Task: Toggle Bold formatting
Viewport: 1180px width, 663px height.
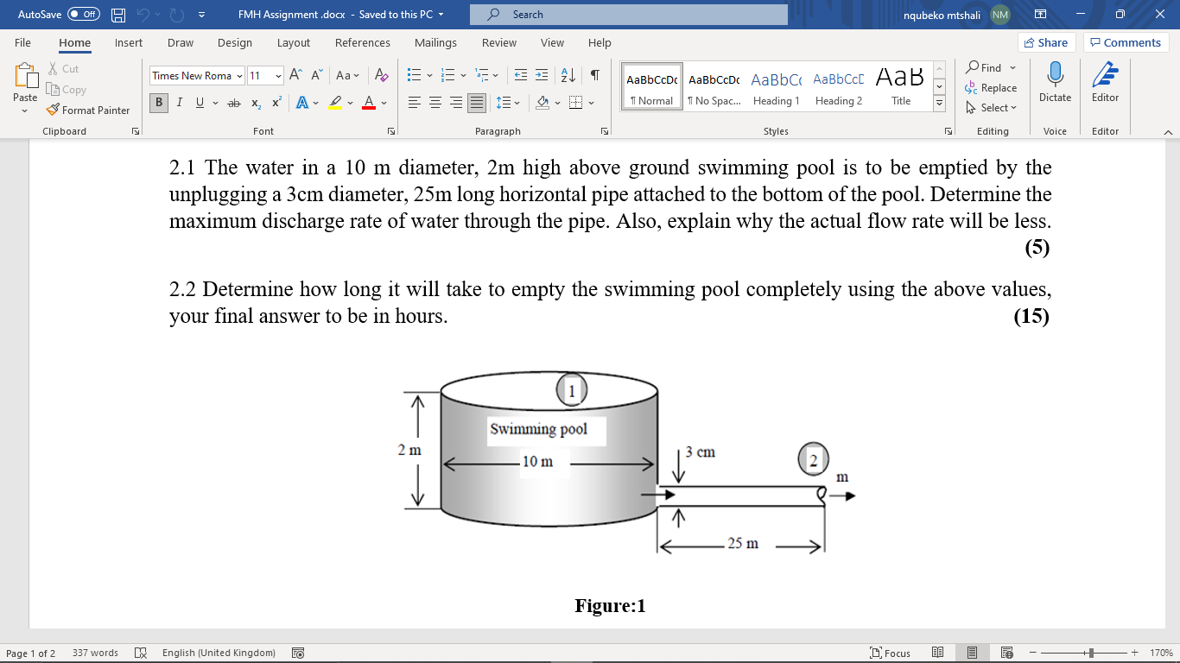Action: [x=159, y=103]
